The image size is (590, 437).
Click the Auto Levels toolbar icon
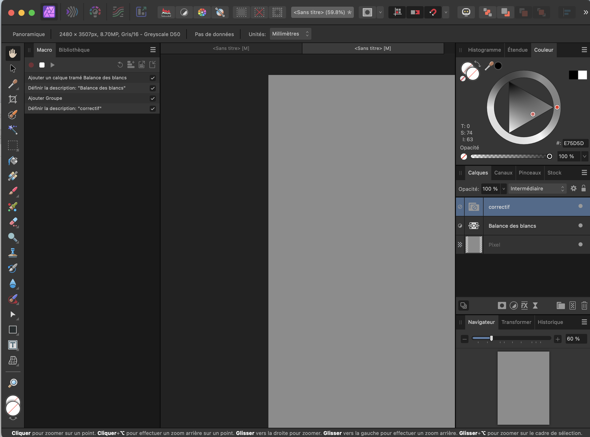pos(166,12)
